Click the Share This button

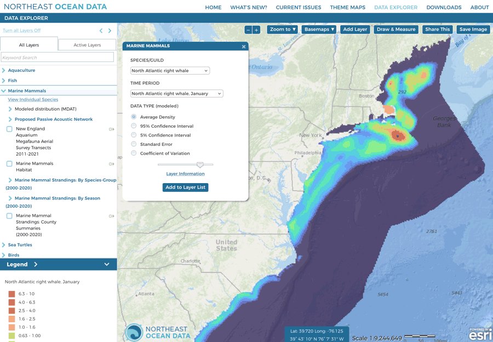(x=437, y=29)
